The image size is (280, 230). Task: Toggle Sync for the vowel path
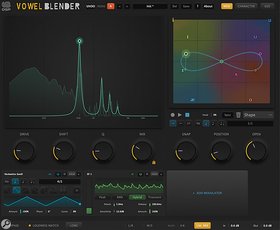[x=228, y=115]
